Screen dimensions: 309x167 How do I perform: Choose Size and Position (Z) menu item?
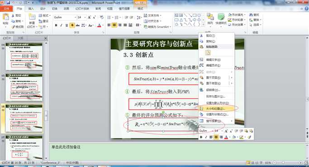point(216,108)
